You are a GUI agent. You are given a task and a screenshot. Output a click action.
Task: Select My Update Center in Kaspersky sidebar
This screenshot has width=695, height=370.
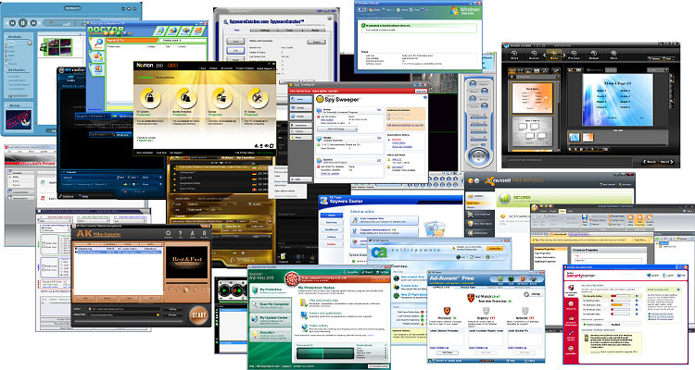coord(271,319)
